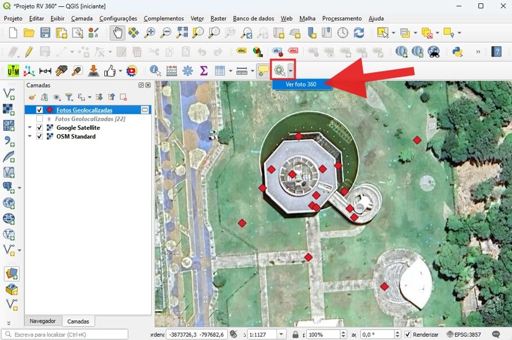Click the Refresh map icon

[x=359, y=33]
